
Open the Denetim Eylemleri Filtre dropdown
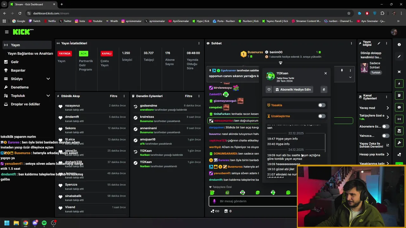click(188, 96)
